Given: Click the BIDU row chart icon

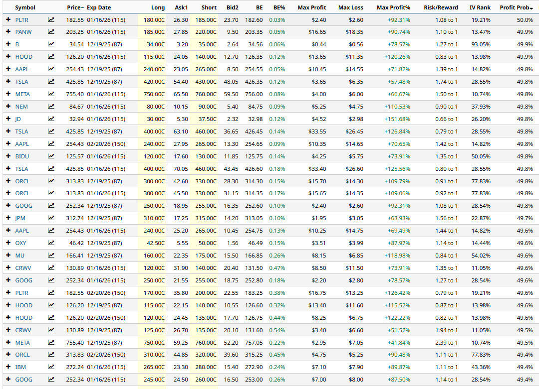Looking at the screenshot, I should tap(51, 156).
